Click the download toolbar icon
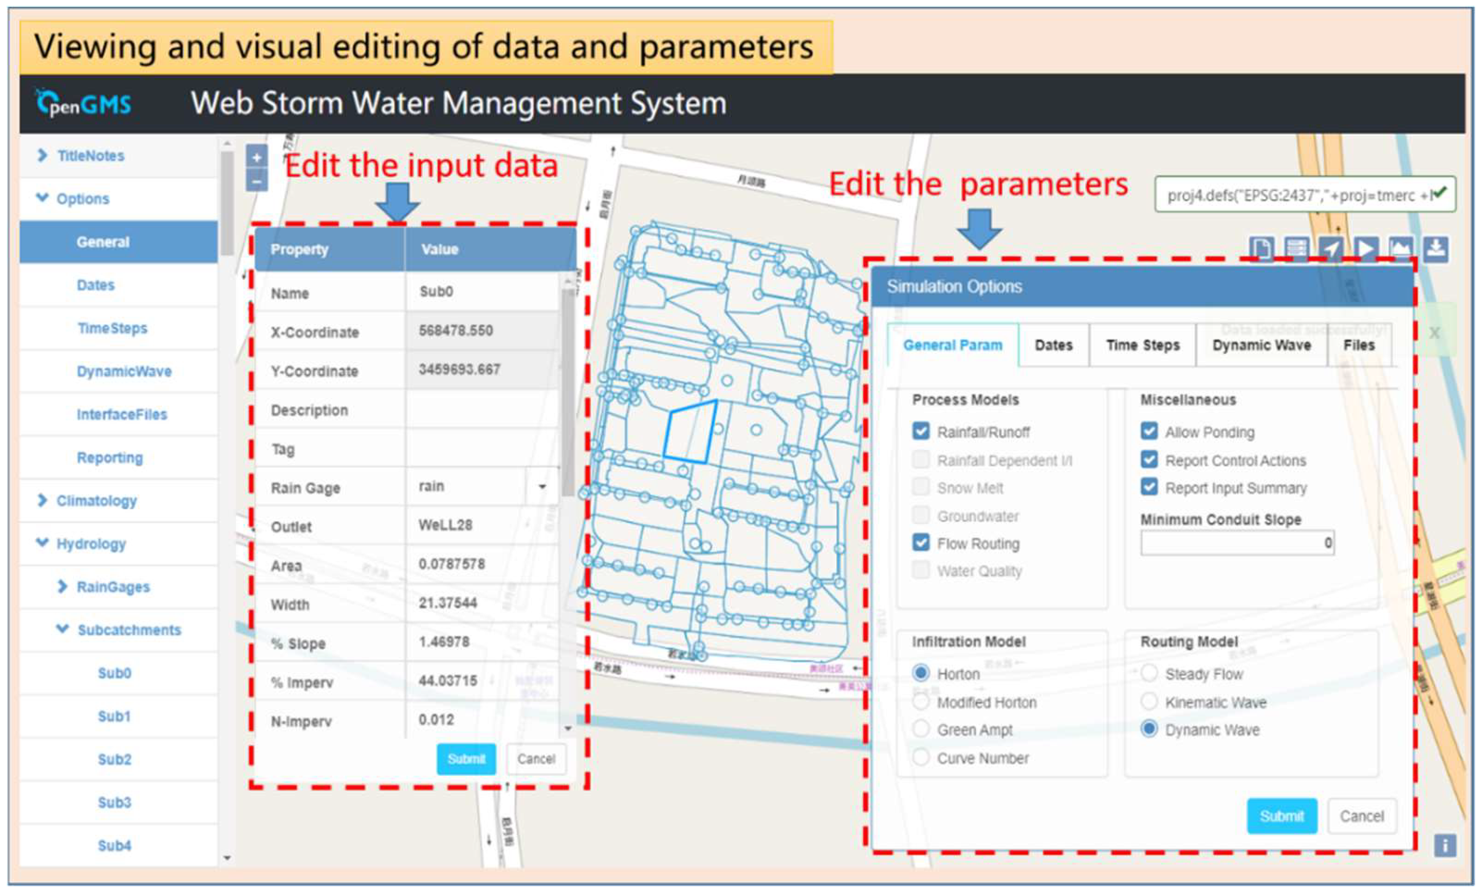This screenshot has width=1482, height=894. 1436,248
